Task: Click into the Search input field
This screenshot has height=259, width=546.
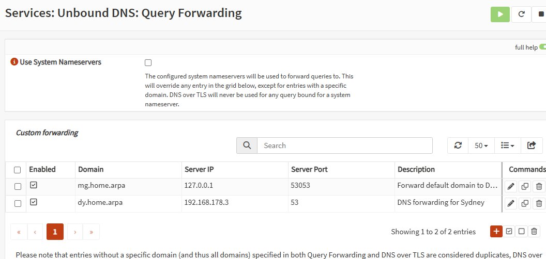Action: 345,145
